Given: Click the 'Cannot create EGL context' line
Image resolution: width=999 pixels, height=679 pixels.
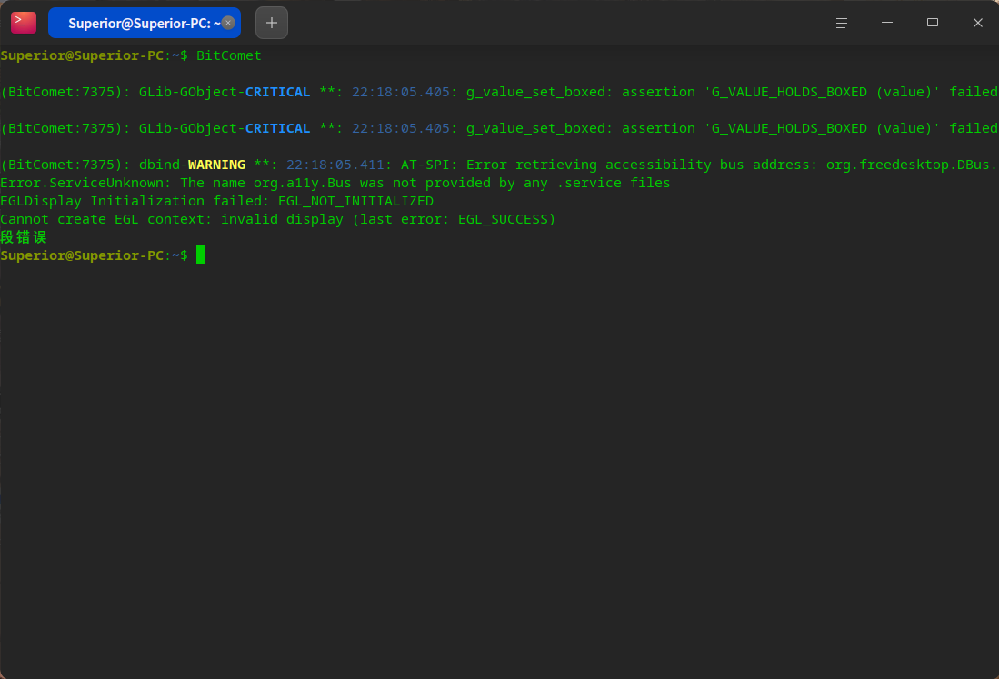Looking at the screenshot, I should 278,219.
